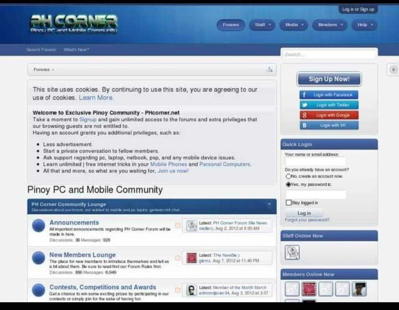
Task: Click the Sign Up Now! button
Action: pyautogui.click(x=329, y=79)
